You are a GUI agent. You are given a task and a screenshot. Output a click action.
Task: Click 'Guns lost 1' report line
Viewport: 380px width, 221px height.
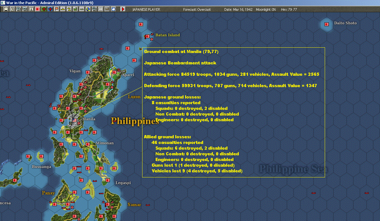pyautogui.click(x=193, y=165)
